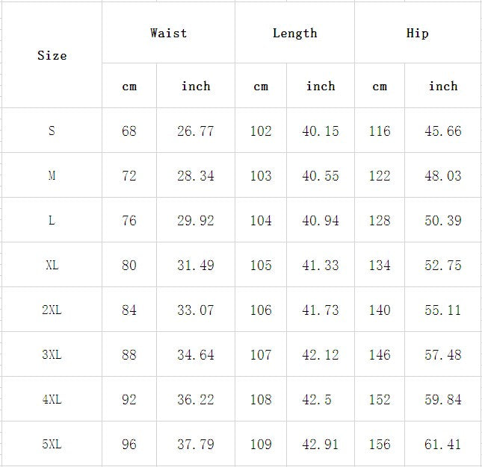Click the Size header cell
The width and height of the screenshot is (482, 467).
click(52, 55)
